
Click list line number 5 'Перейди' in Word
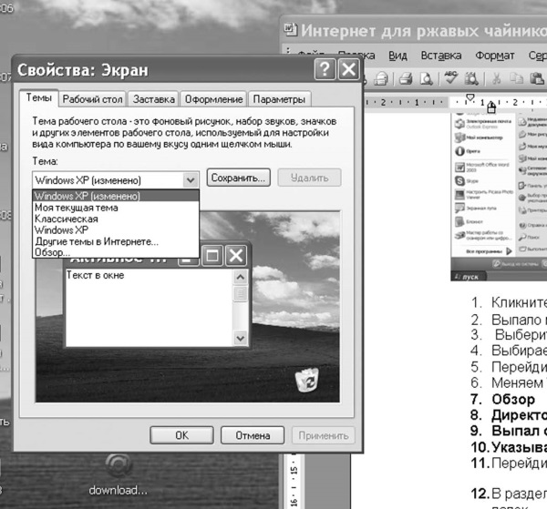tap(509, 367)
